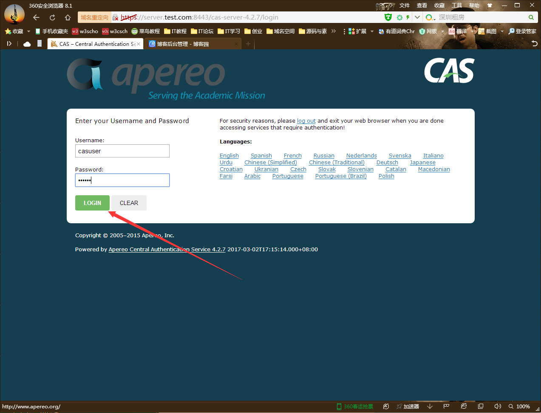The width and height of the screenshot is (541, 413).
Task: Click the 360春运抢票 status bar item
Action: (355, 407)
